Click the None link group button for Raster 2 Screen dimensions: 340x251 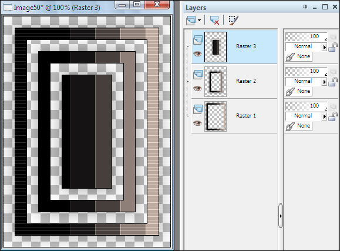(299, 91)
